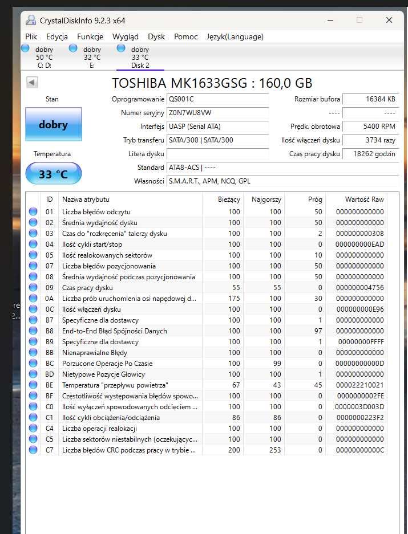This screenshot has width=408, height=534.
Task: Select 'Temperatura "przepływu powietrza"' row text
Action: [x=115, y=385]
